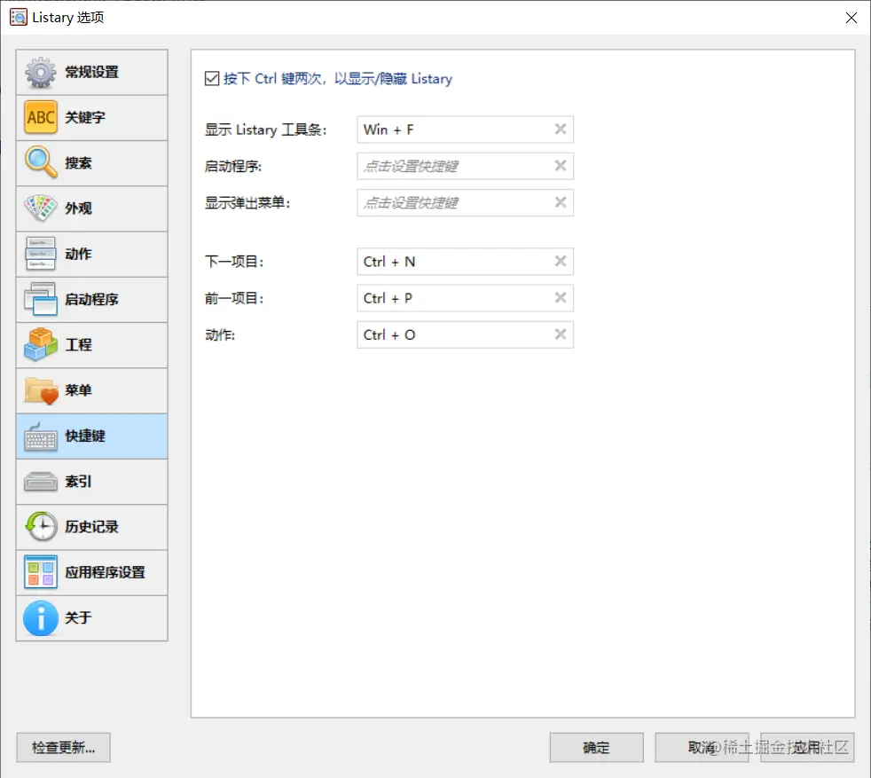Clear the 显示弹出菜单 hotkey field
The height and width of the screenshot is (778, 871).
click(561, 202)
